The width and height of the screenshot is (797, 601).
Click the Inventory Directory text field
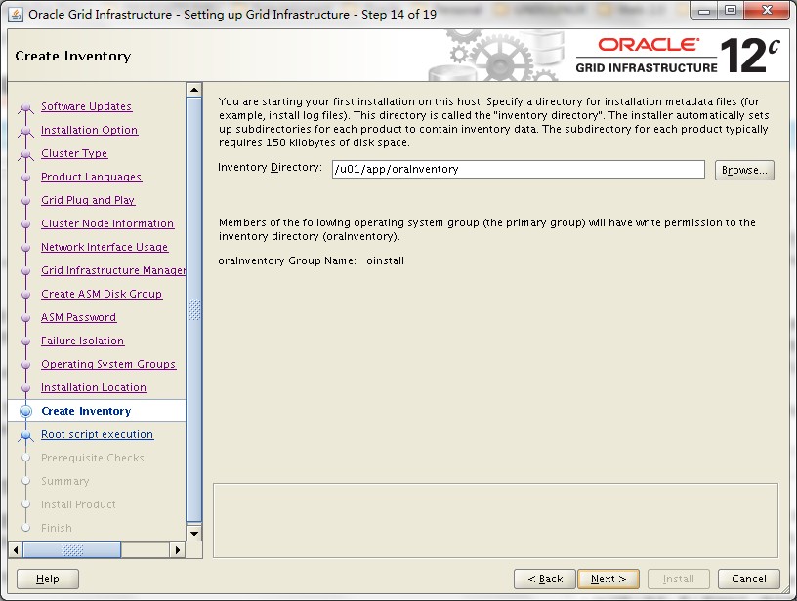point(519,169)
